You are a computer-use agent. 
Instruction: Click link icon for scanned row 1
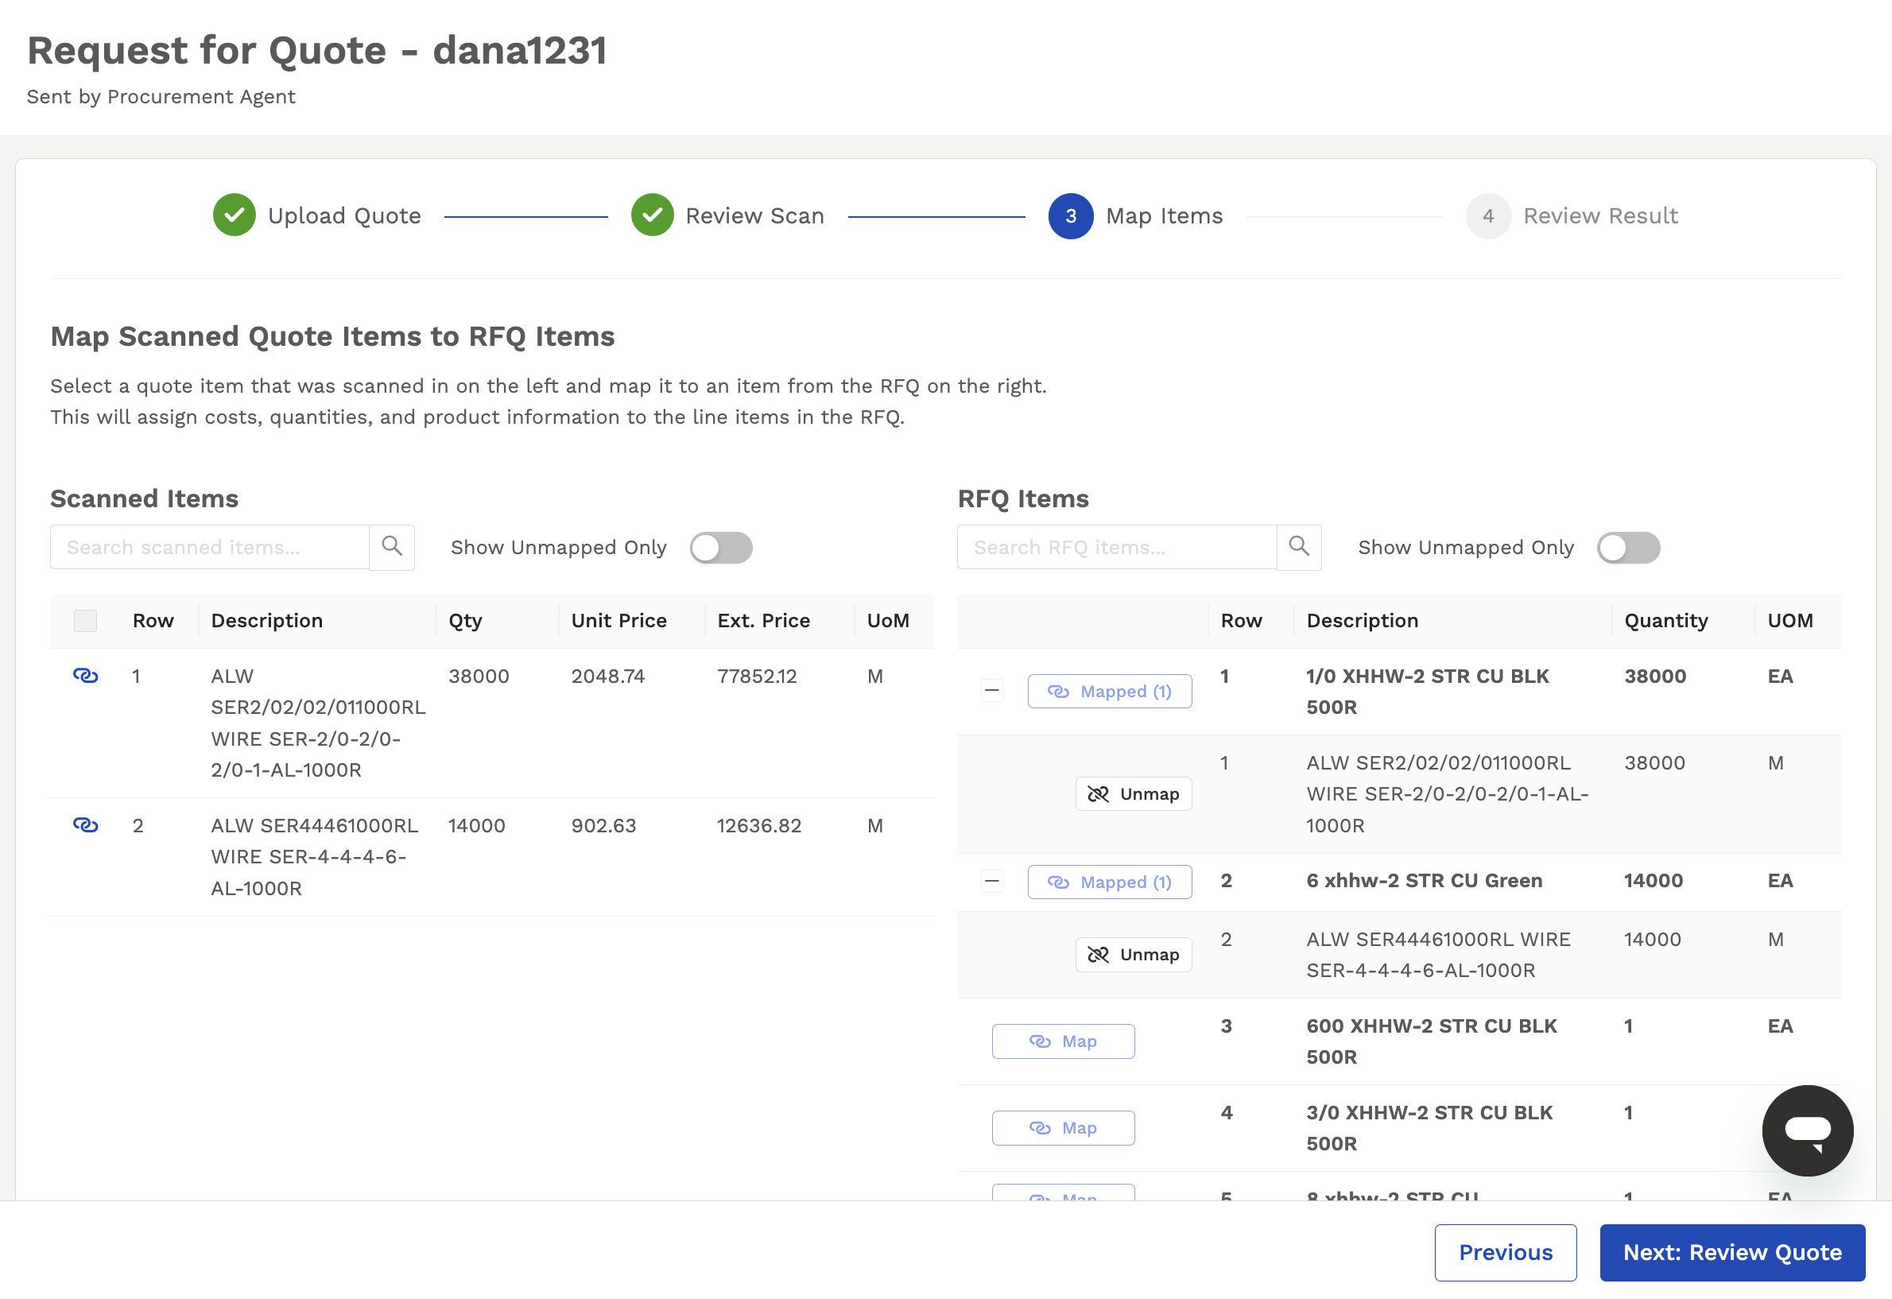pyautogui.click(x=86, y=676)
